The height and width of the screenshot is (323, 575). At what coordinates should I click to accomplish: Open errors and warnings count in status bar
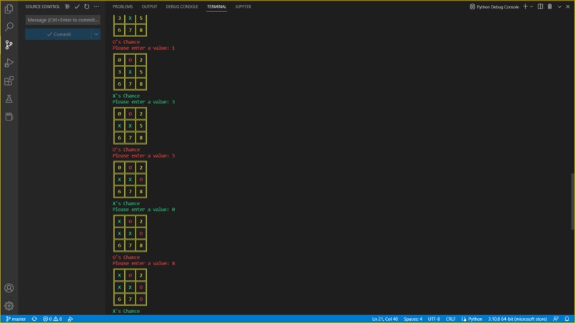[53, 319]
